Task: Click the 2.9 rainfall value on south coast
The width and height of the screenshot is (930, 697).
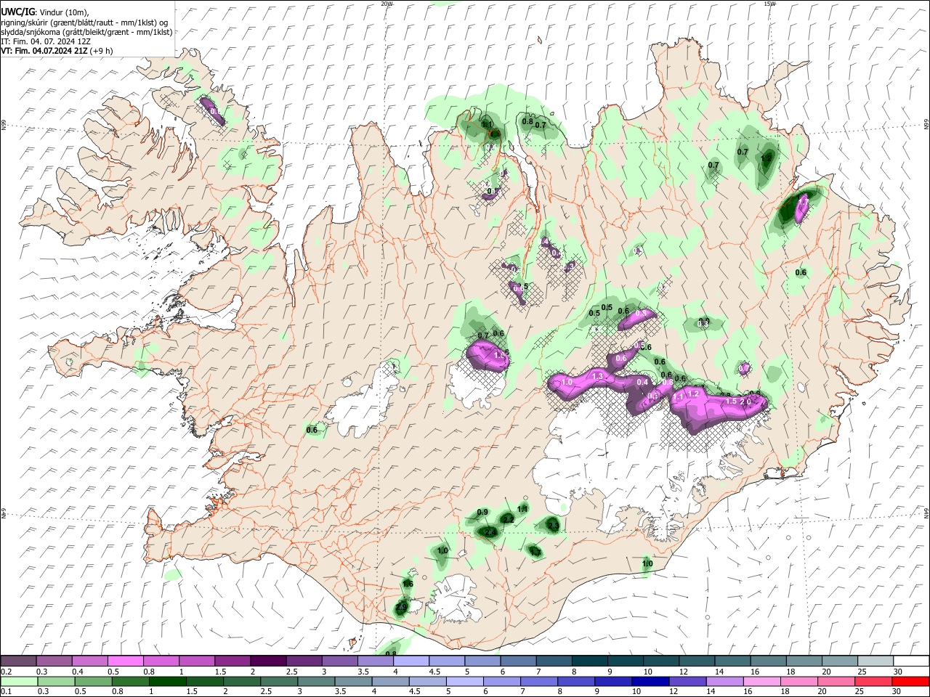Action: [402, 608]
